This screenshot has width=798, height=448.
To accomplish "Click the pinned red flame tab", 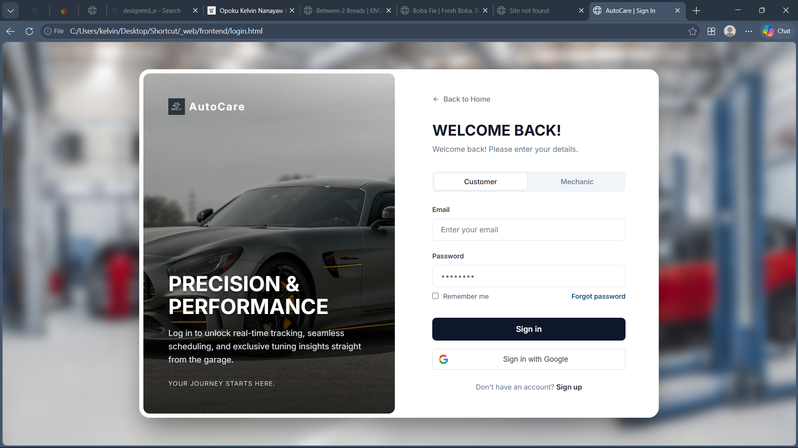I will 64,11.
